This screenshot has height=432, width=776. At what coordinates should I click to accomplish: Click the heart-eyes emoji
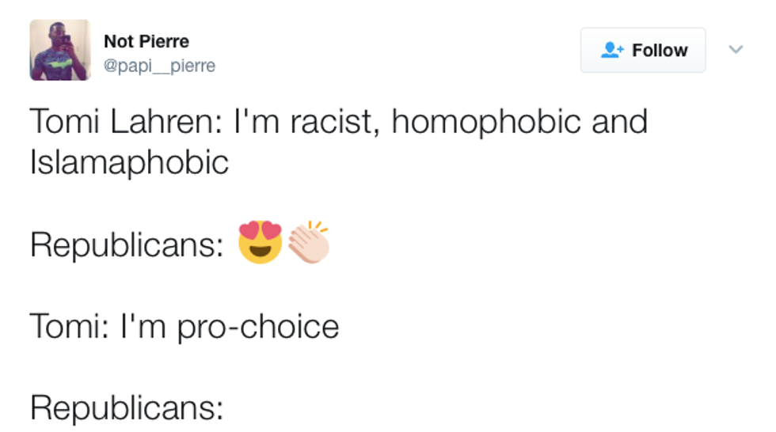261,242
